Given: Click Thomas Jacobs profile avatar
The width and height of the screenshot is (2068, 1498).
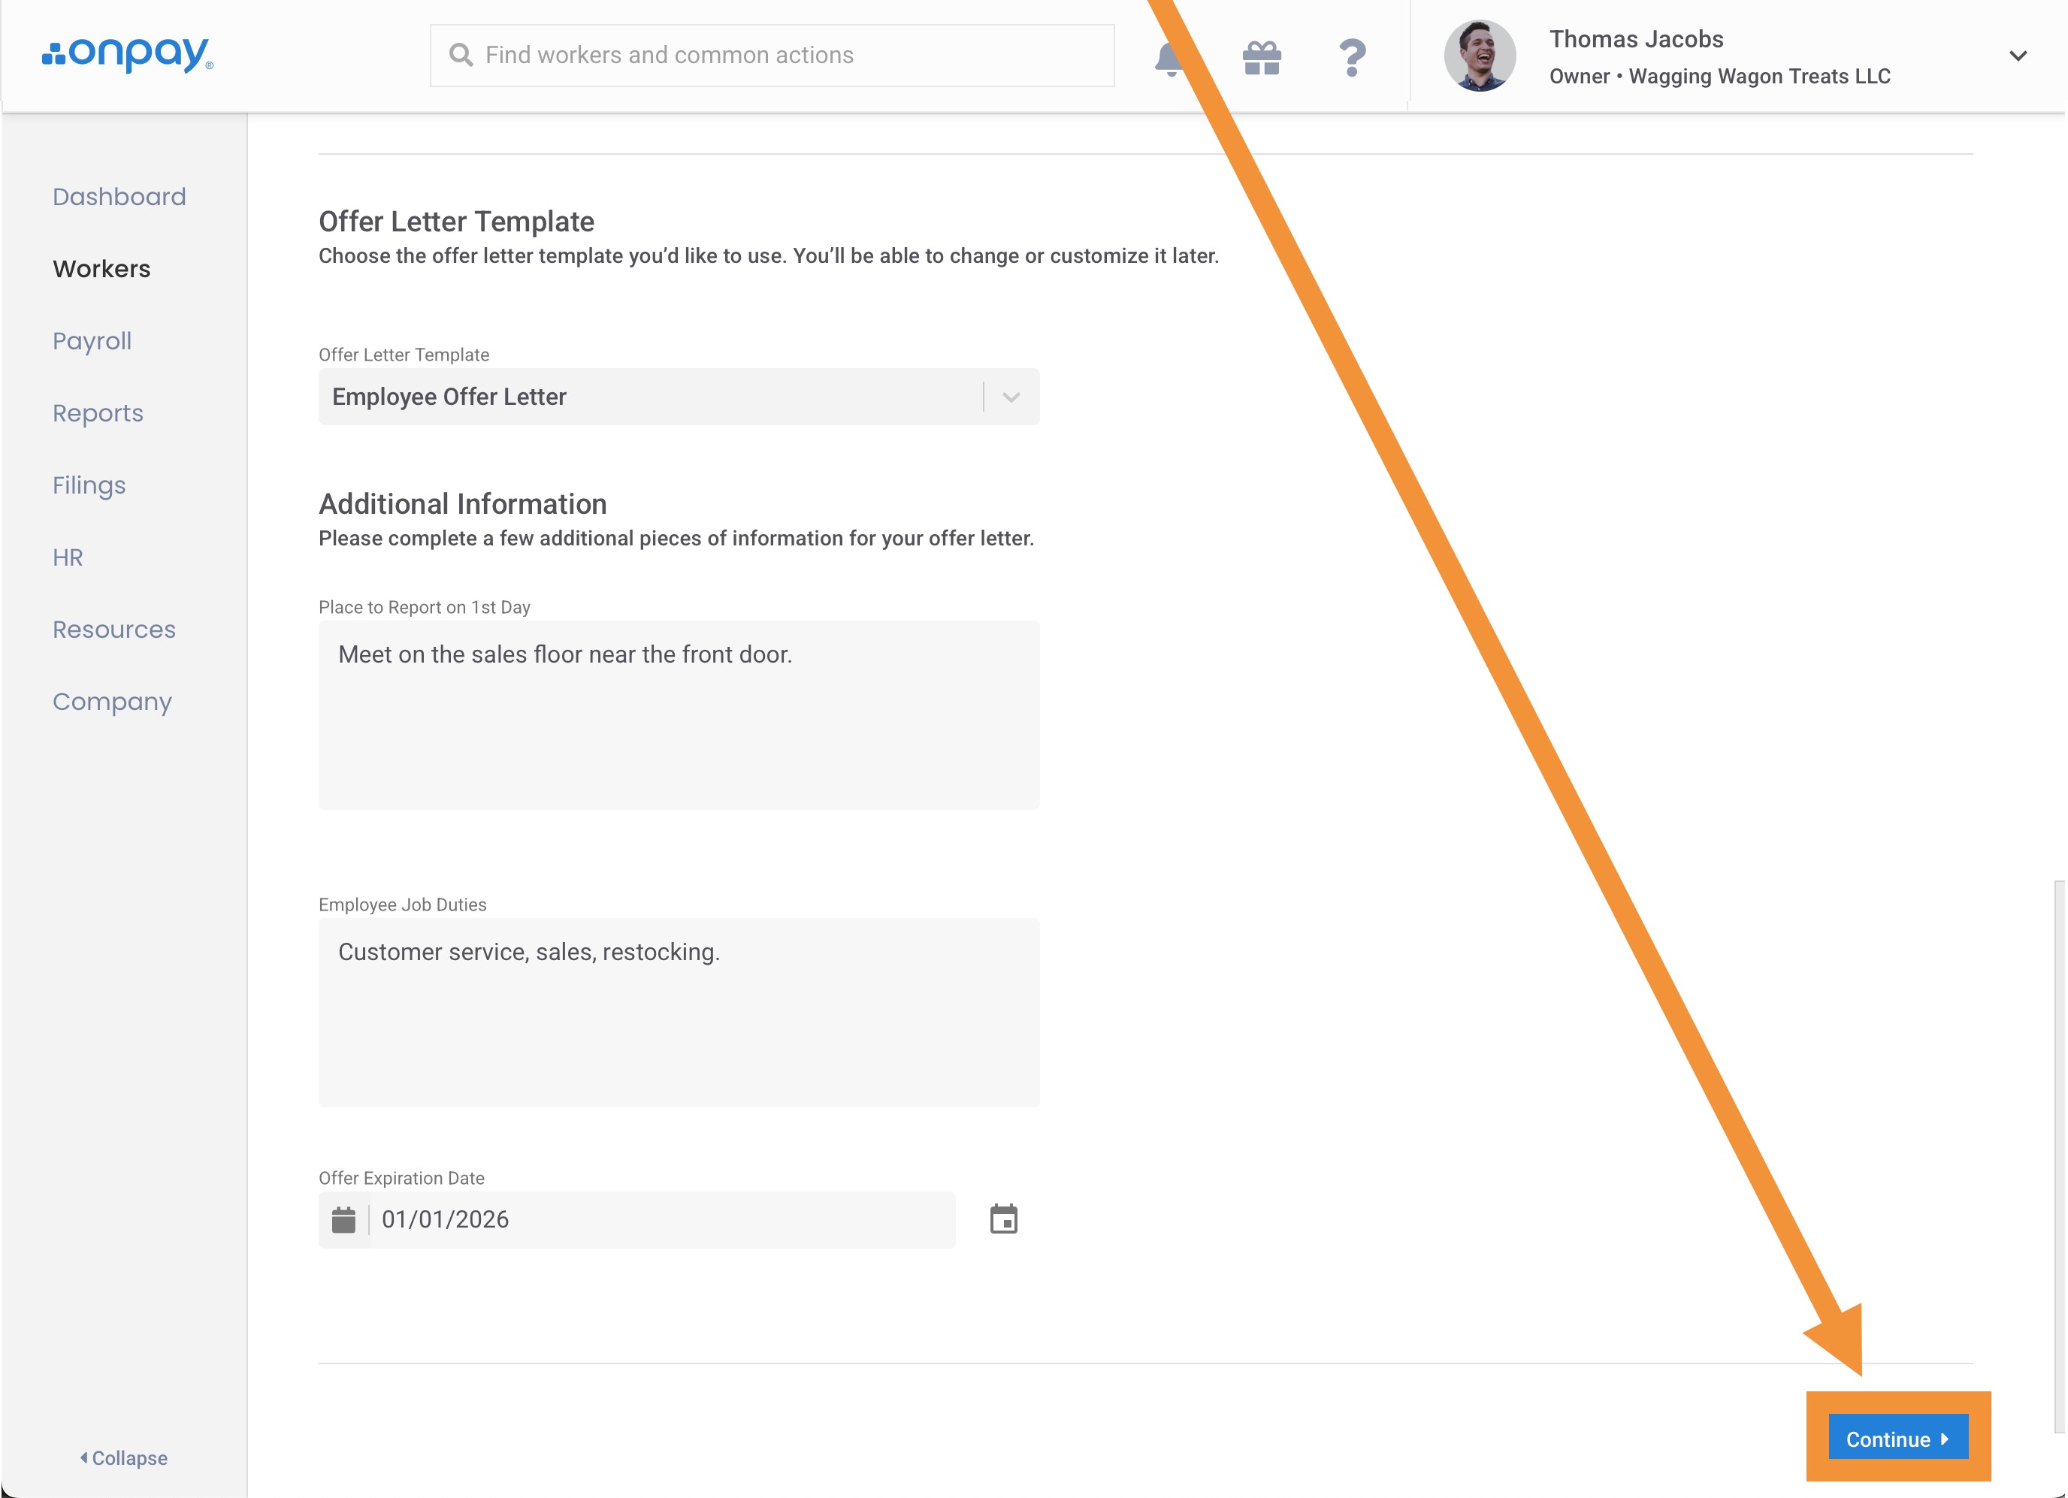Looking at the screenshot, I should (x=1479, y=56).
